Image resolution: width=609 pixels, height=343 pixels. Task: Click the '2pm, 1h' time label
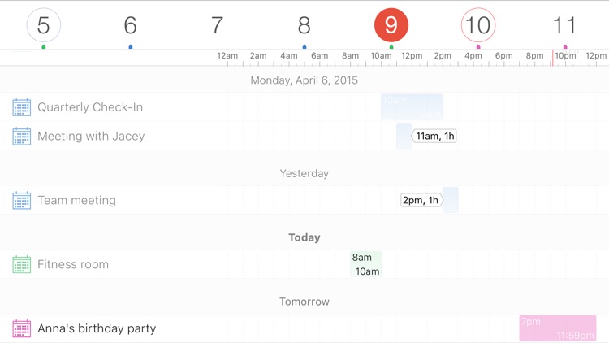click(421, 200)
